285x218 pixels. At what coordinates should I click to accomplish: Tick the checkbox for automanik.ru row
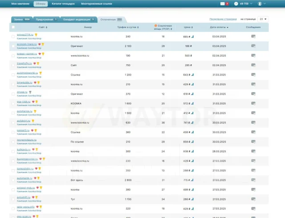(13, 180)
